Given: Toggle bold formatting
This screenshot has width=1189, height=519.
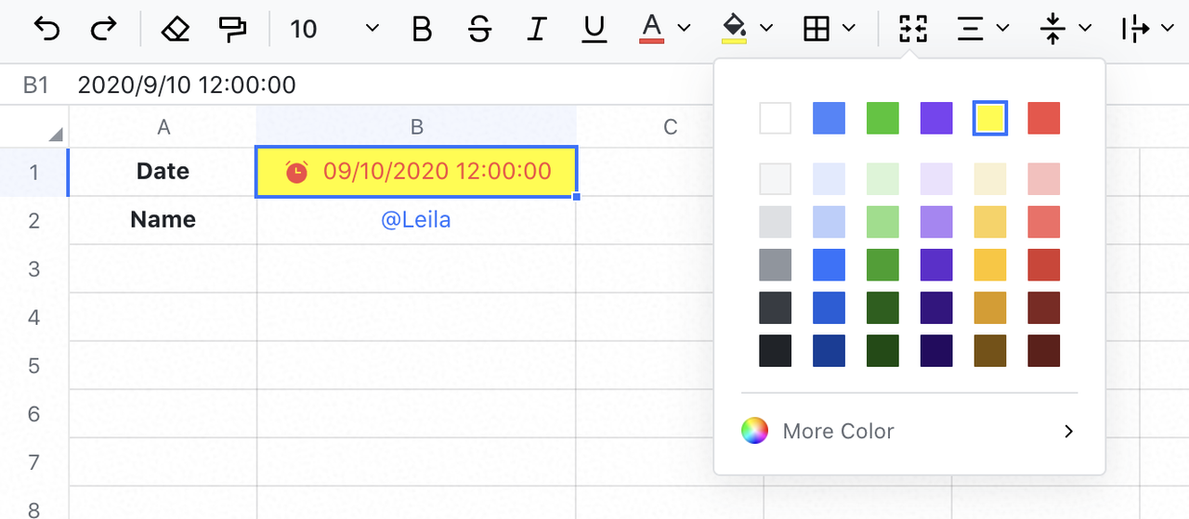Looking at the screenshot, I should 422,29.
